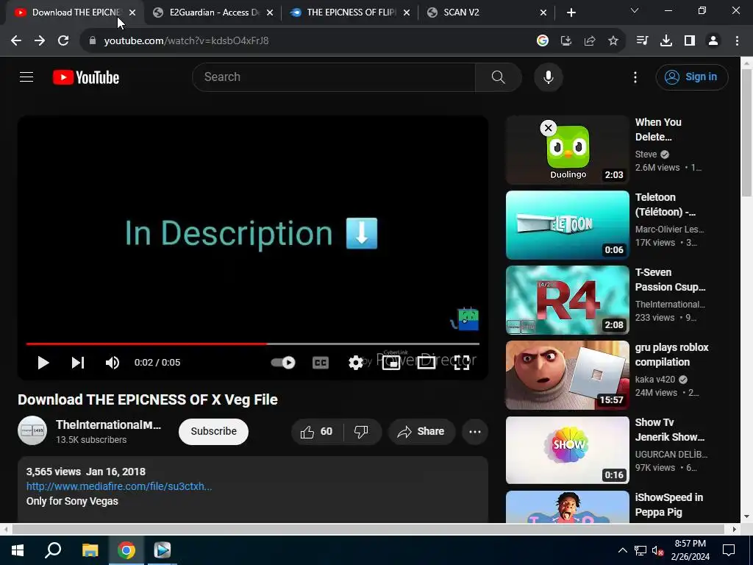Screen dimensions: 753x565
Task: Switch to E2Guardian Access Denied tab
Action: pyautogui.click(x=207, y=13)
